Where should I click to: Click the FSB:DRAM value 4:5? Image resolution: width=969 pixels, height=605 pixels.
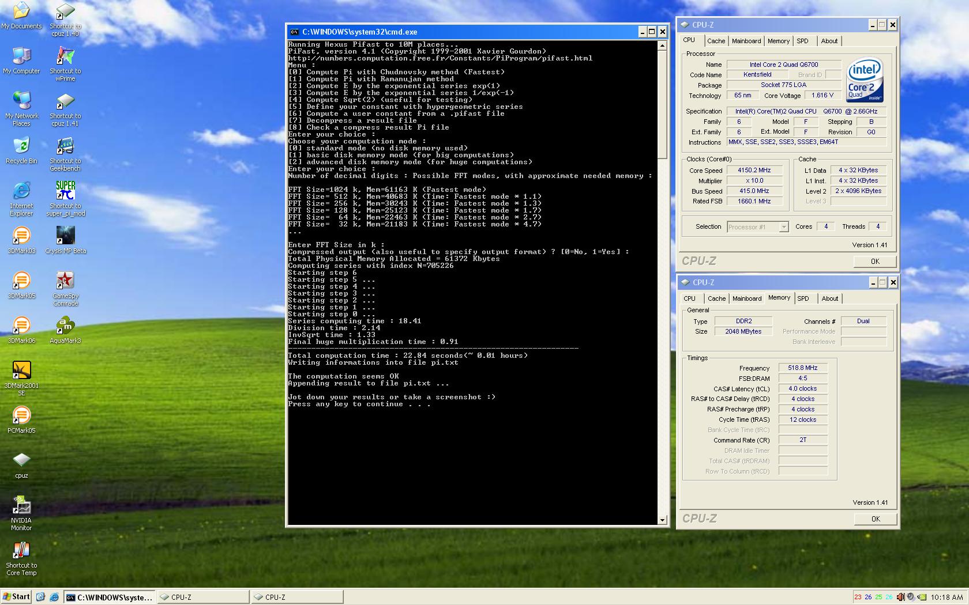pyautogui.click(x=802, y=378)
